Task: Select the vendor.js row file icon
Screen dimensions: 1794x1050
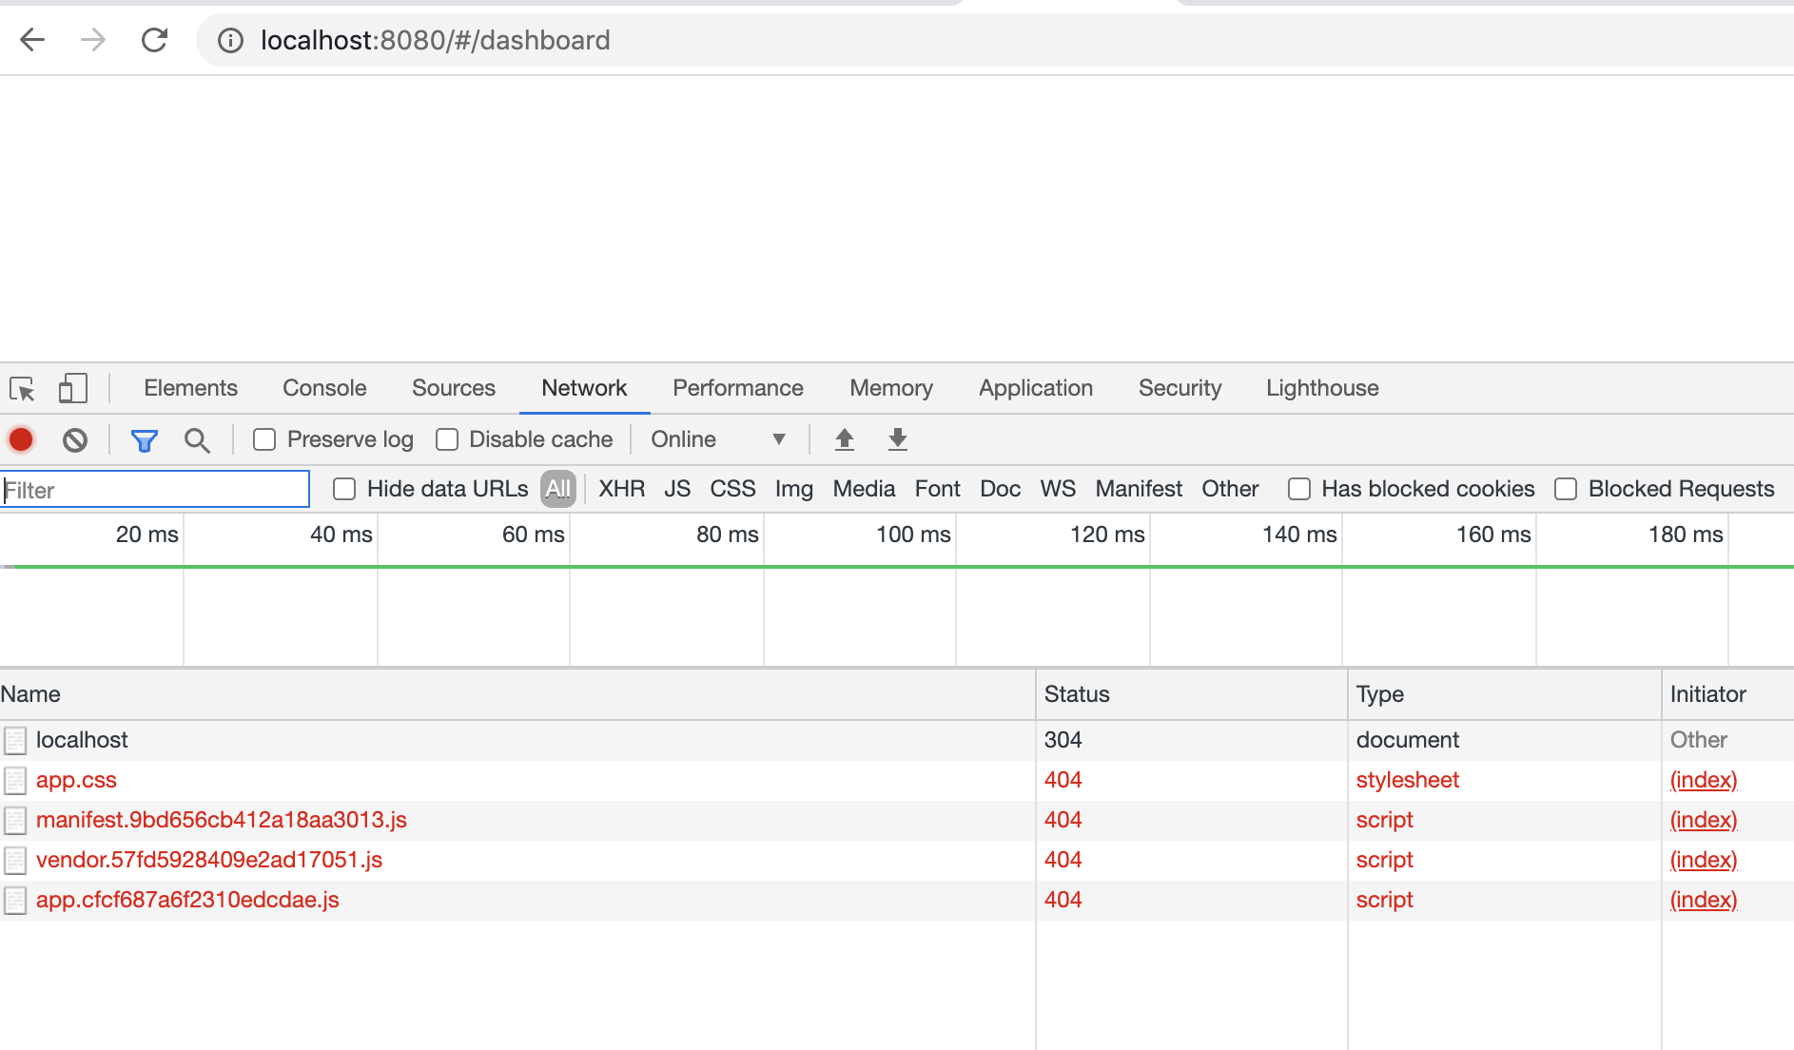Action: click(15, 860)
